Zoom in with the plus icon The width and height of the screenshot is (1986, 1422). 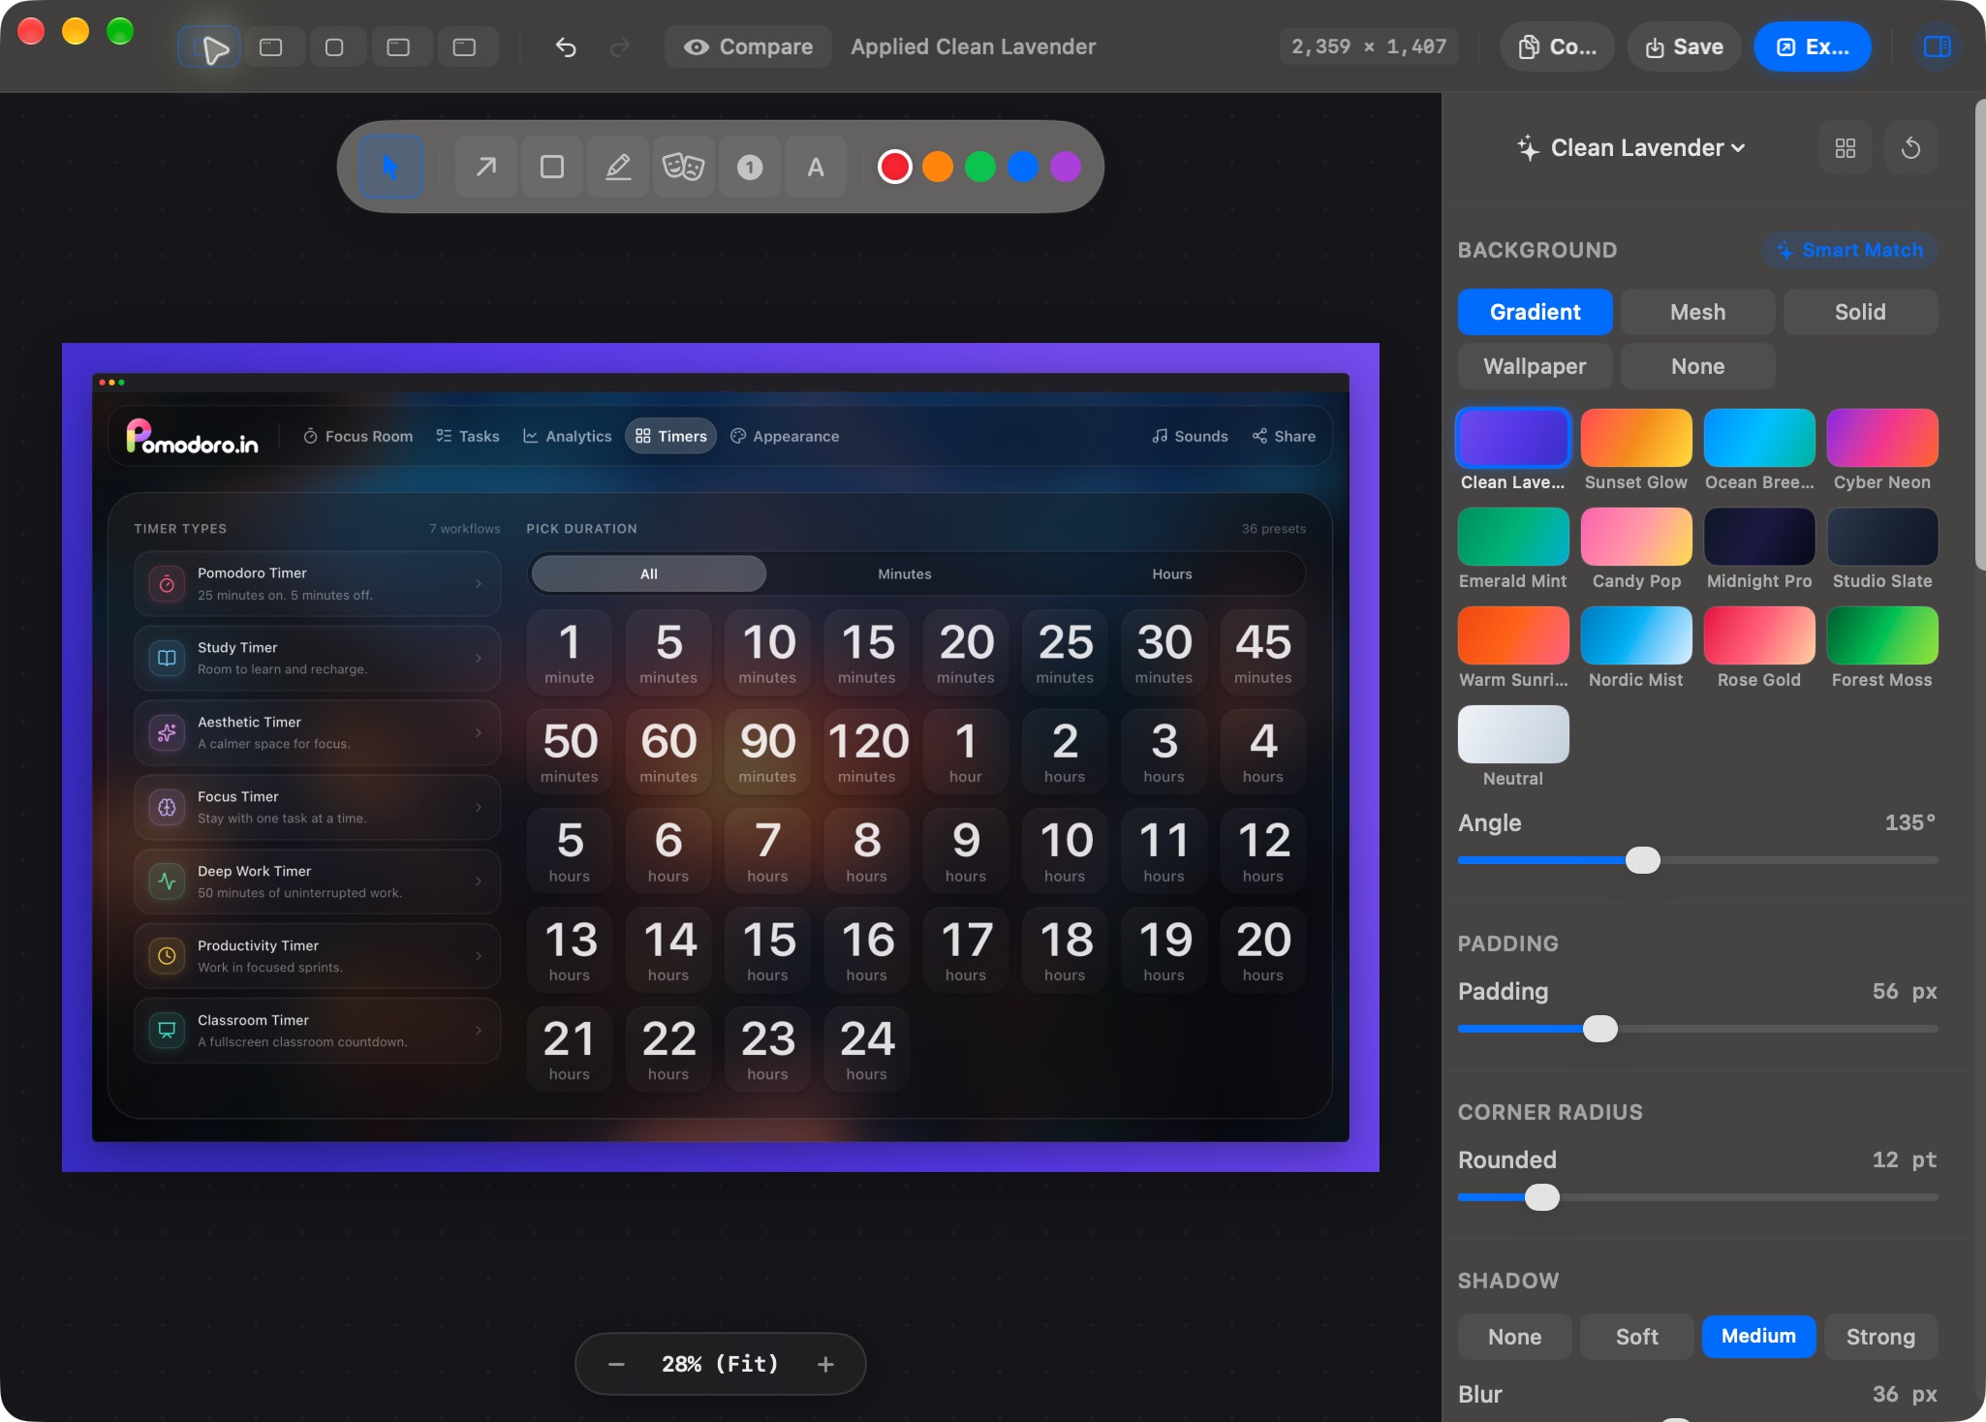(x=825, y=1364)
